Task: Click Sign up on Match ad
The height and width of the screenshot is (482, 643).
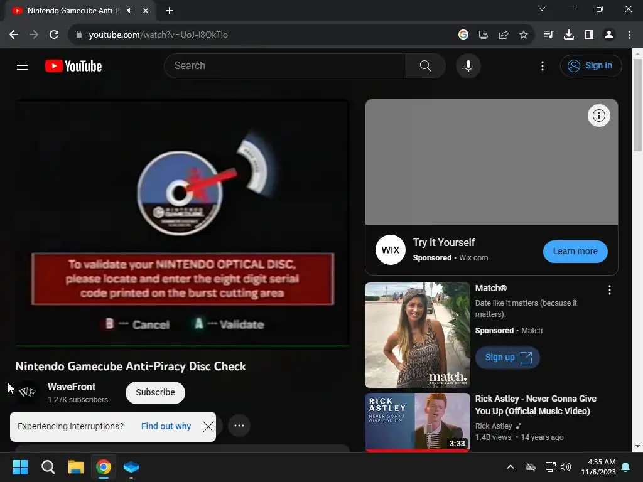Action: click(507, 357)
